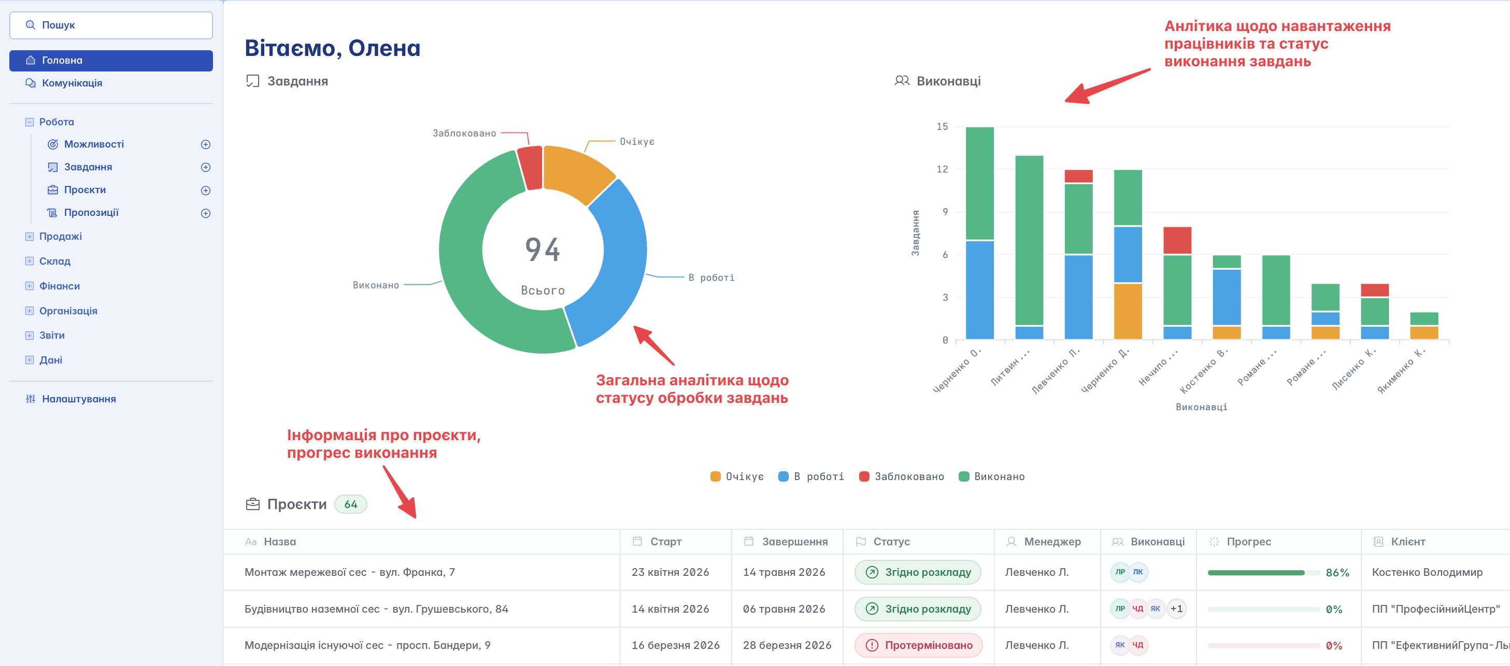This screenshot has height=666, width=1510.
Task: Toggle В роботі legend item
Action: 810,476
